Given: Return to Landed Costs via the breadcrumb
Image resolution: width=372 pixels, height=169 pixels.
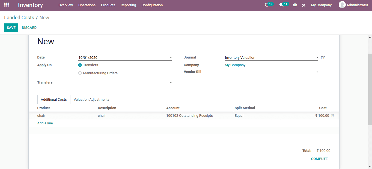Looking at the screenshot, I should 19,17.
